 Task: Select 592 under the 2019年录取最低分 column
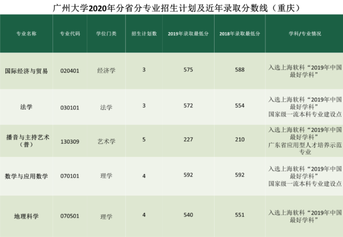coord(188,175)
